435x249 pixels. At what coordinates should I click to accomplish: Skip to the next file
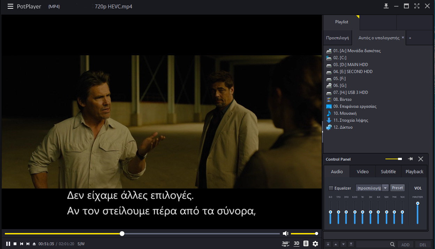click(28, 244)
